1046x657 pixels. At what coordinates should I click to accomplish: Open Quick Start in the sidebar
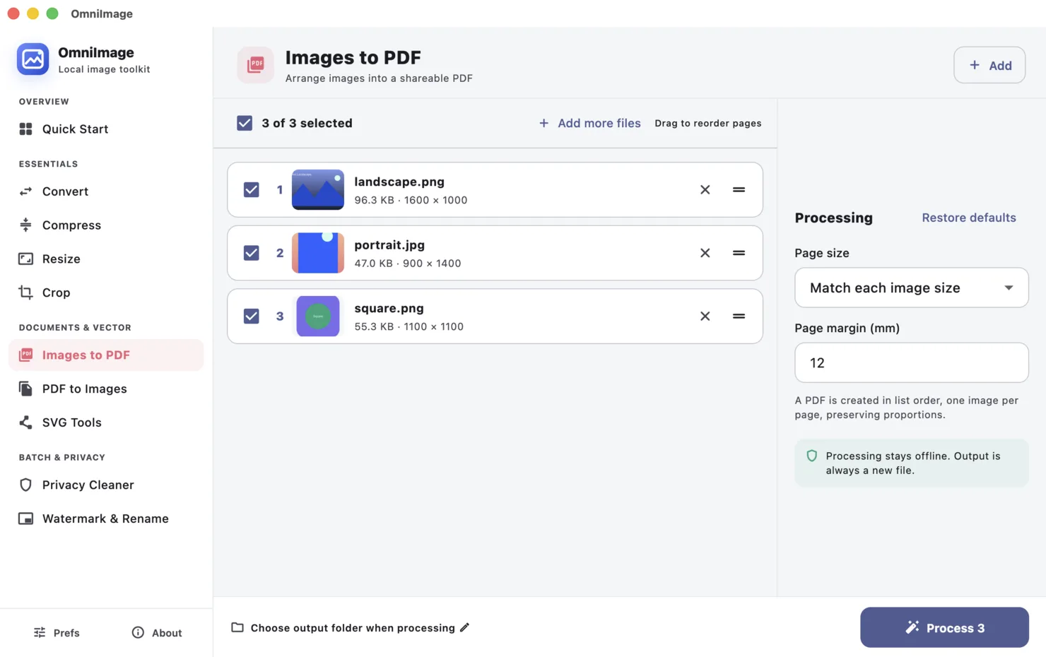(x=106, y=129)
